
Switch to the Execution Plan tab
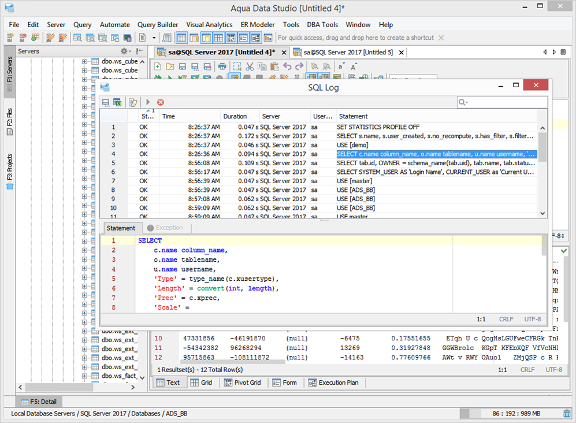[x=334, y=383]
